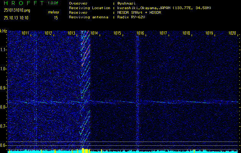This screenshot has width=241, height=153.
Task: Click the HROFFT title text
Action: (x=23, y=3)
